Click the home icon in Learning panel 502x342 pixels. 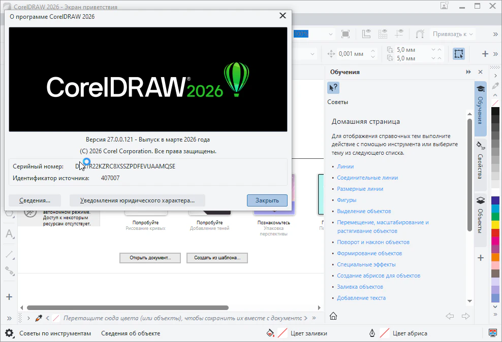click(x=333, y=316)
